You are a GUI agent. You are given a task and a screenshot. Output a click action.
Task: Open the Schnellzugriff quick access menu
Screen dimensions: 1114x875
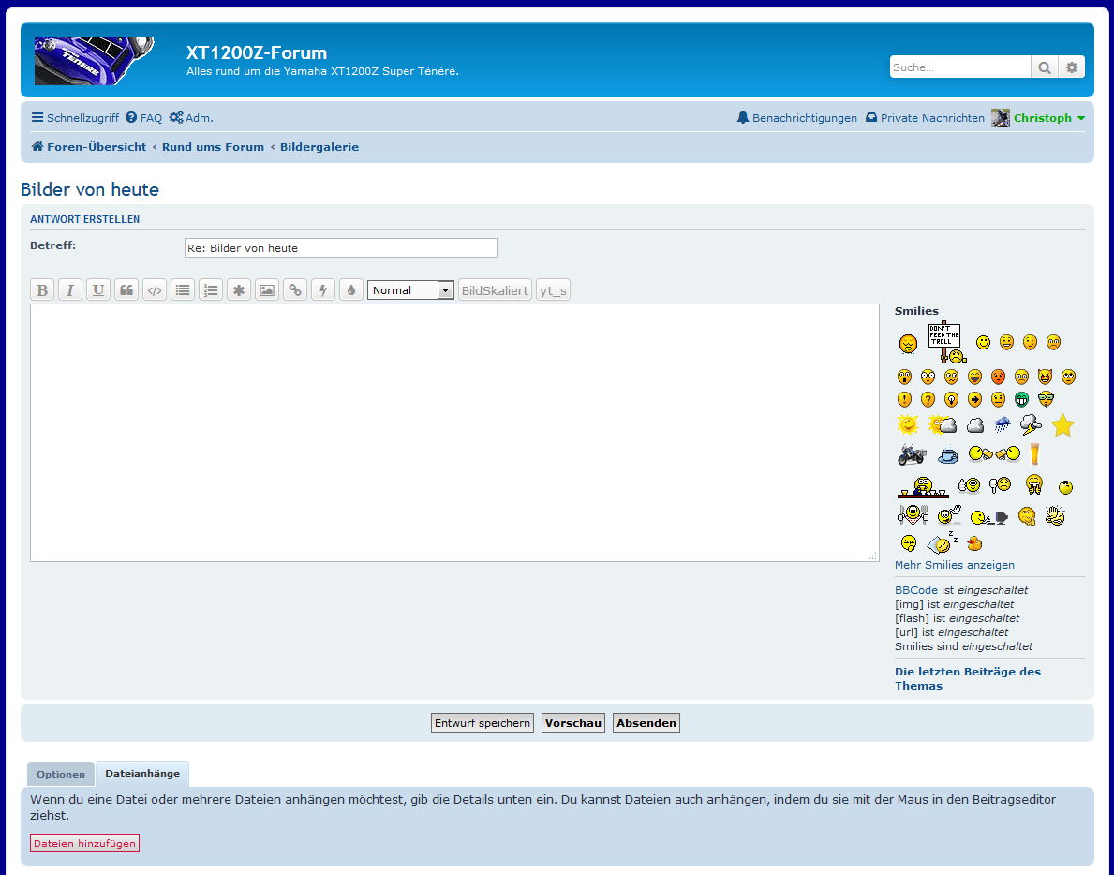pyautogui.click(x=75, y=118)
